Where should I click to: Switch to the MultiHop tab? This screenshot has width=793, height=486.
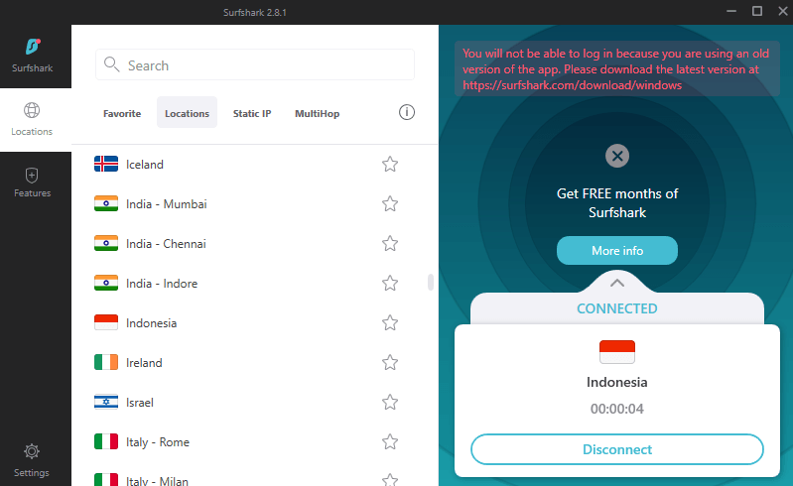(317, 113)
